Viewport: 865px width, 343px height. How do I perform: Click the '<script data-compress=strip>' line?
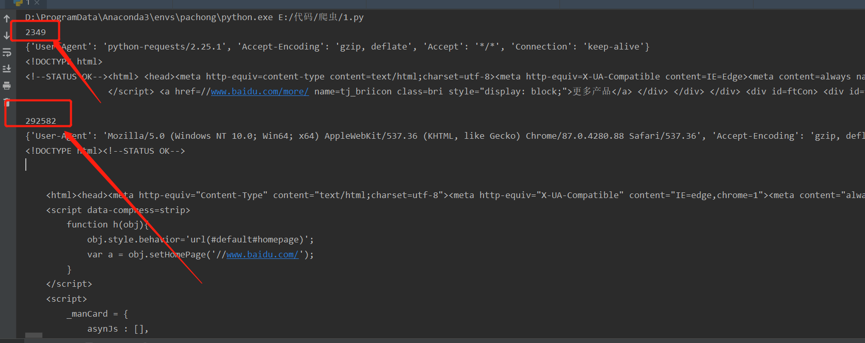[118, 210]
